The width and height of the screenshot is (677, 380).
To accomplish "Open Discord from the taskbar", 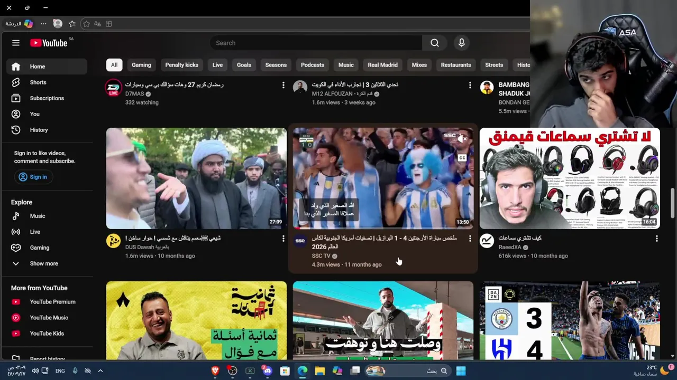I will 267,370.
